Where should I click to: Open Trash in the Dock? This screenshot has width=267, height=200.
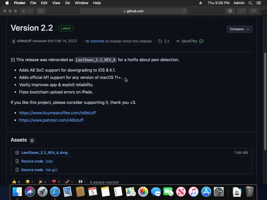point(250,192)
